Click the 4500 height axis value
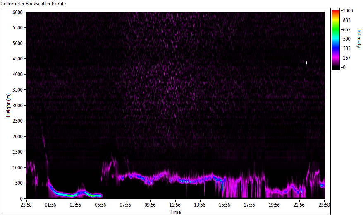 pyautogui.click(x=18, y=59)
